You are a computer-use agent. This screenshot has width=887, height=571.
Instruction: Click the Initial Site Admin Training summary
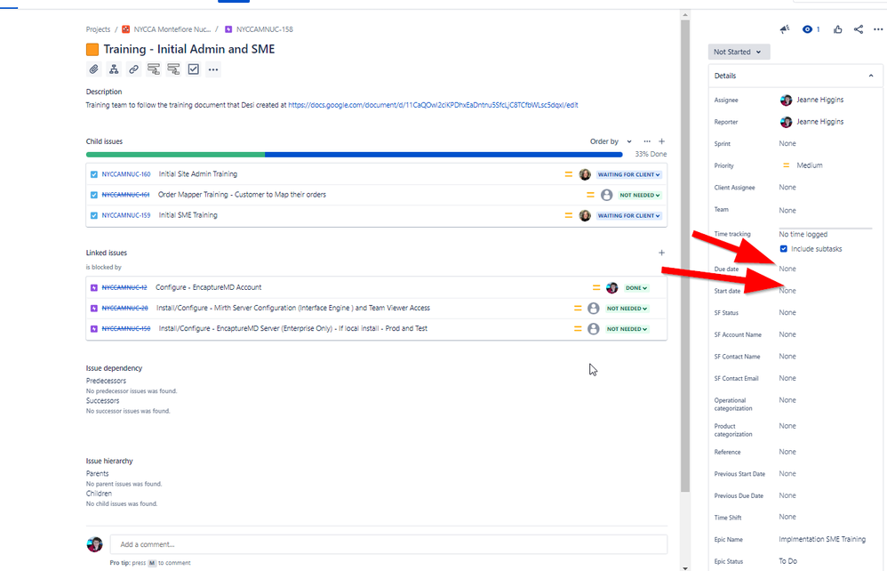(x=198, y=174)
